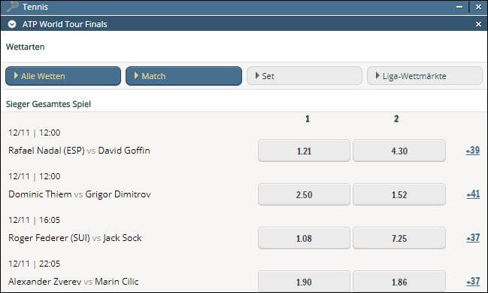Open +37 more bets for Federer match

[x=473, y=238]
